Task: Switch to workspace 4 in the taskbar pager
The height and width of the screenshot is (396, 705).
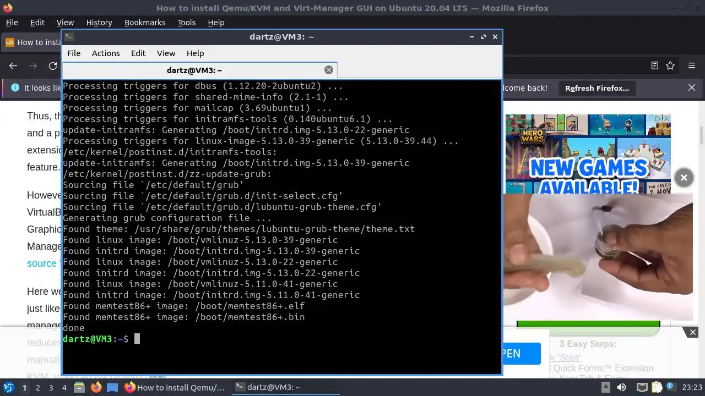Action: 64,387
